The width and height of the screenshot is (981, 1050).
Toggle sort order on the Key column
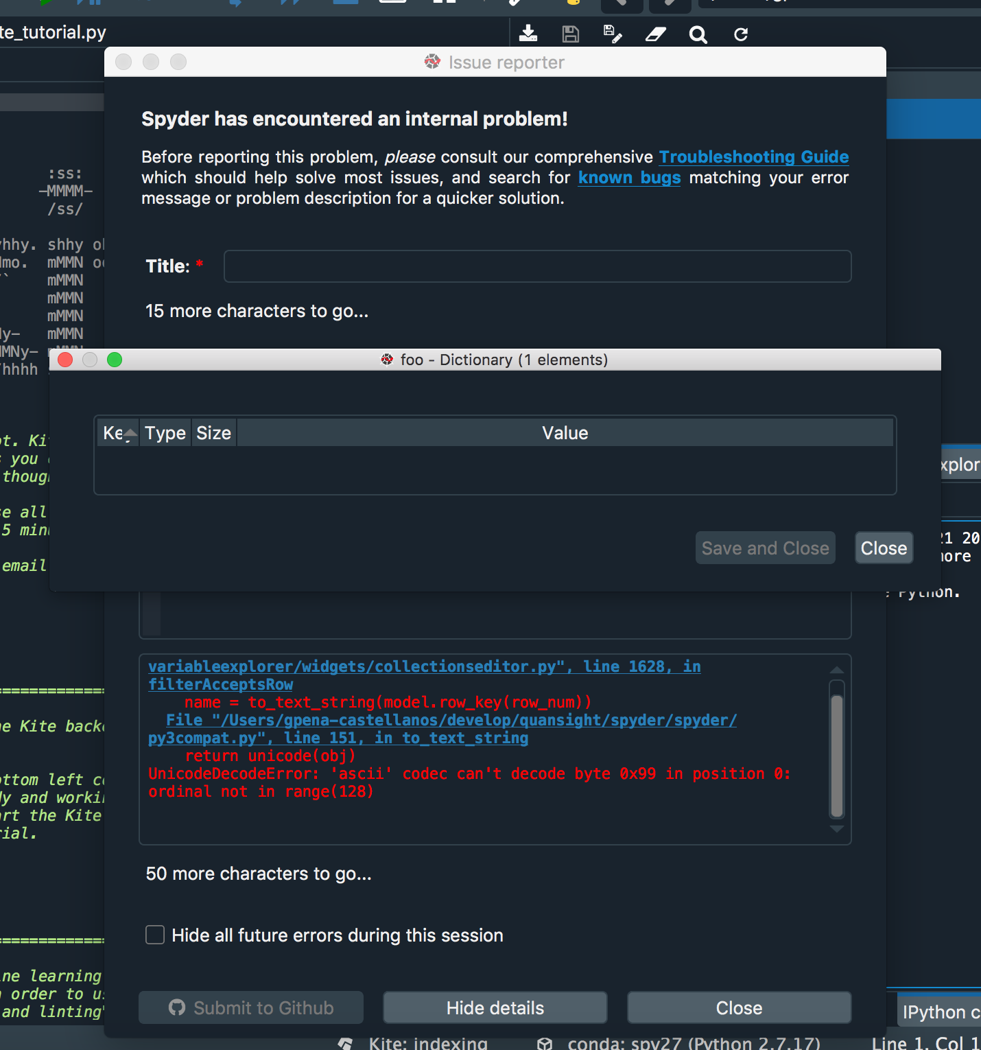118,432
